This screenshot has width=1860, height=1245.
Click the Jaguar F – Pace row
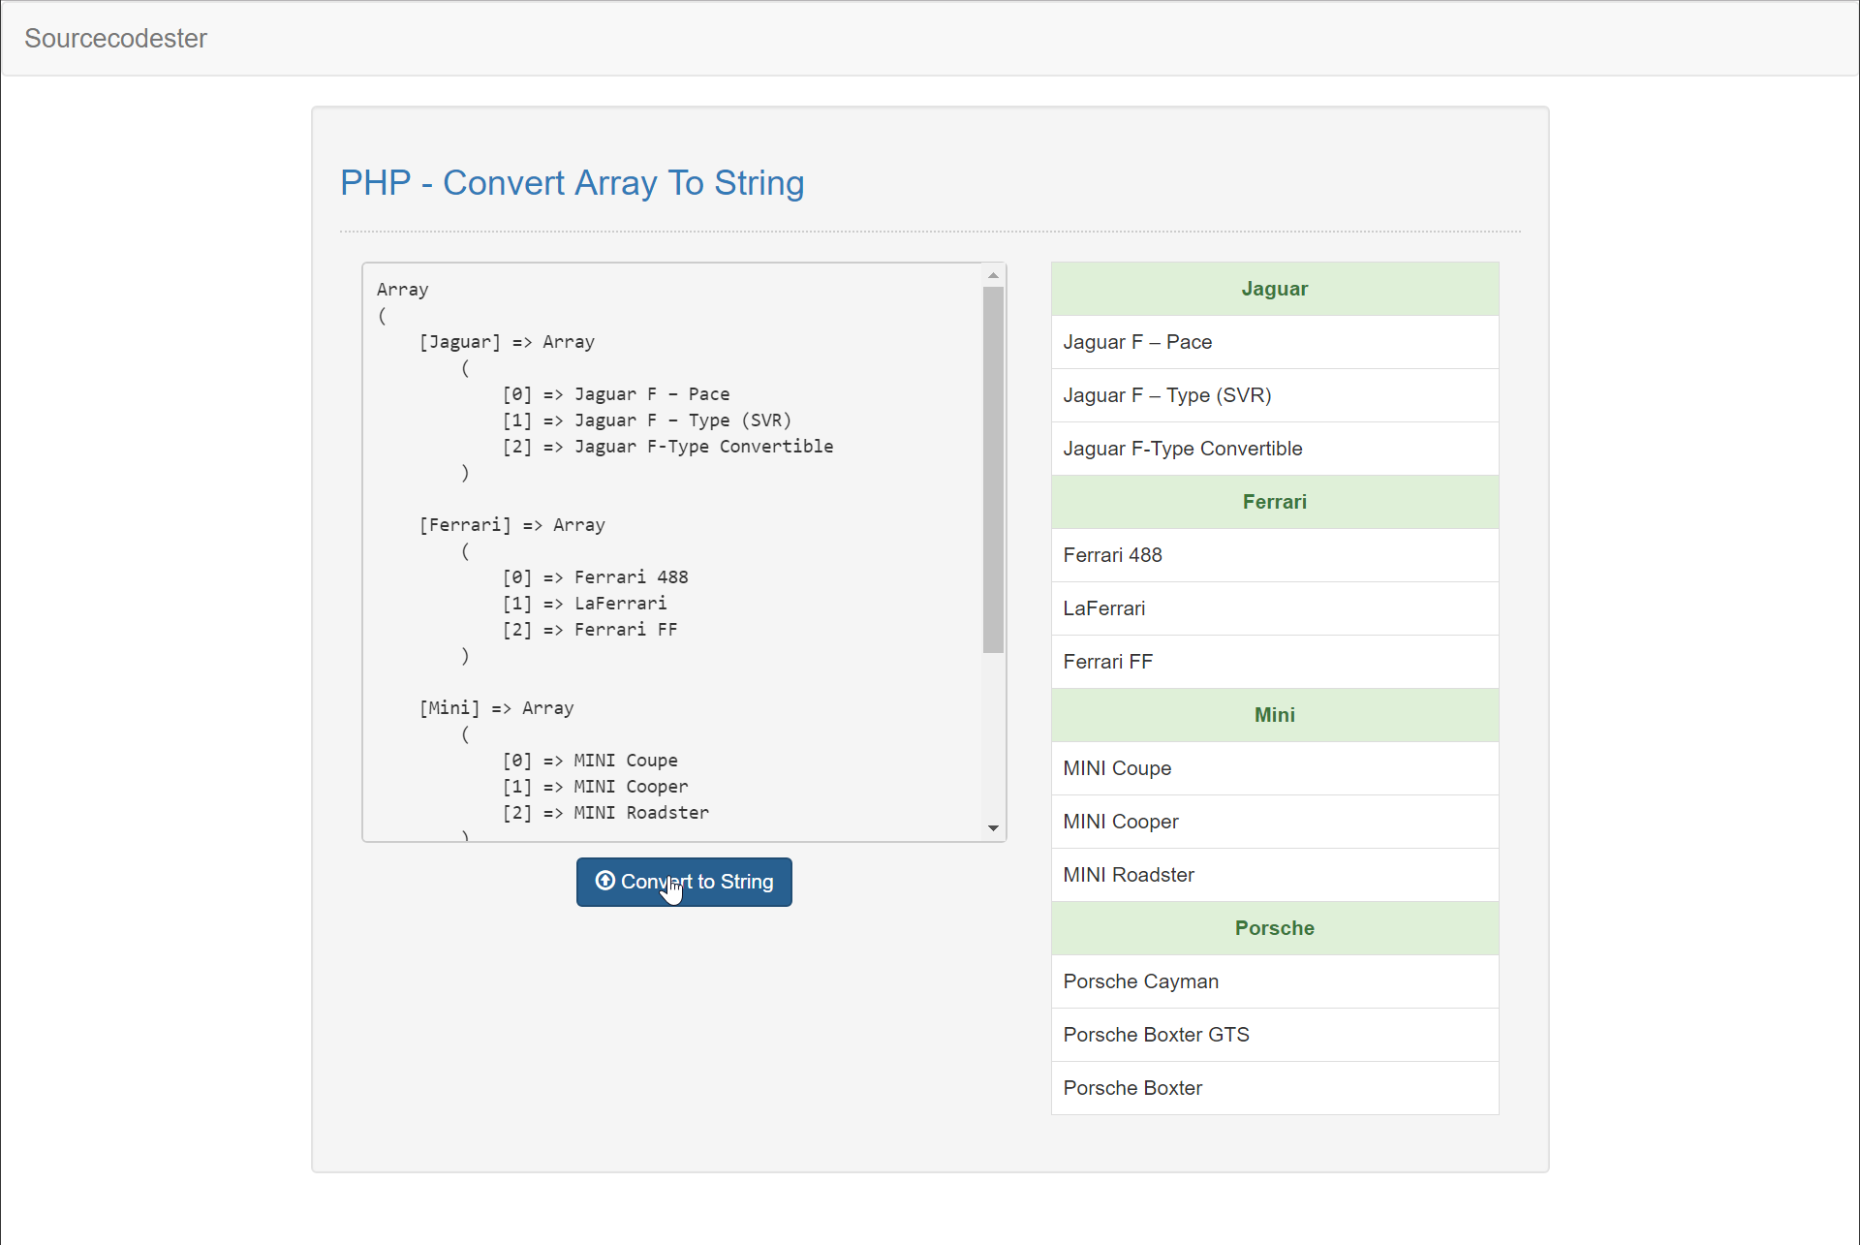click(1274, 342)
